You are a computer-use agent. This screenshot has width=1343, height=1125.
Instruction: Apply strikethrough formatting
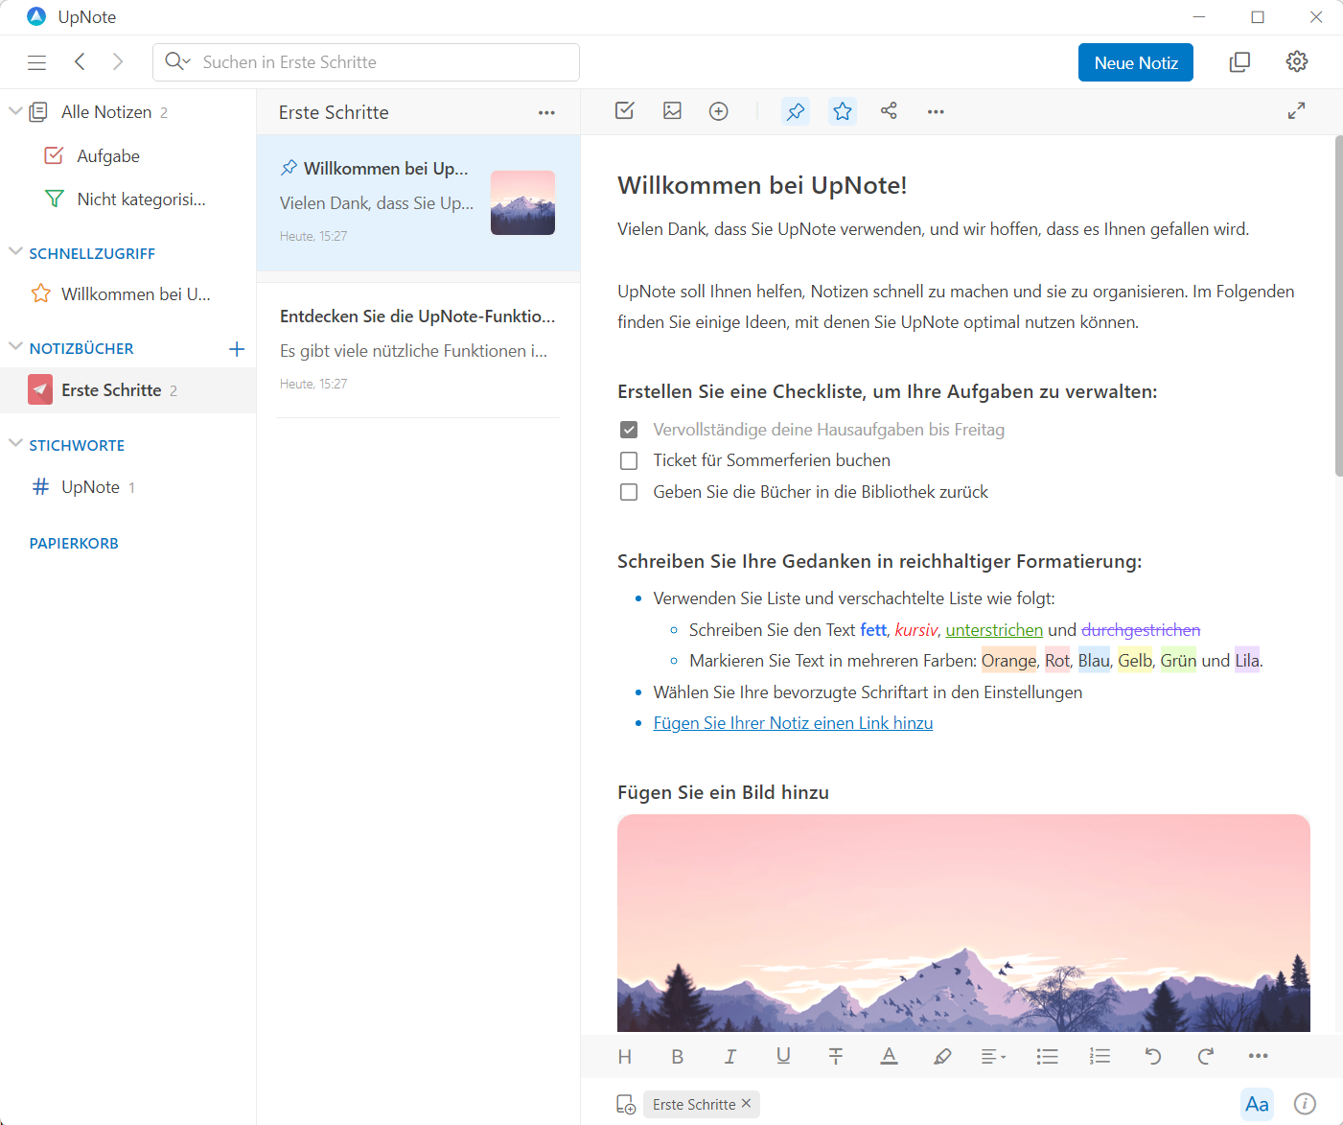pyautogui.click(x=836, y=1056)
